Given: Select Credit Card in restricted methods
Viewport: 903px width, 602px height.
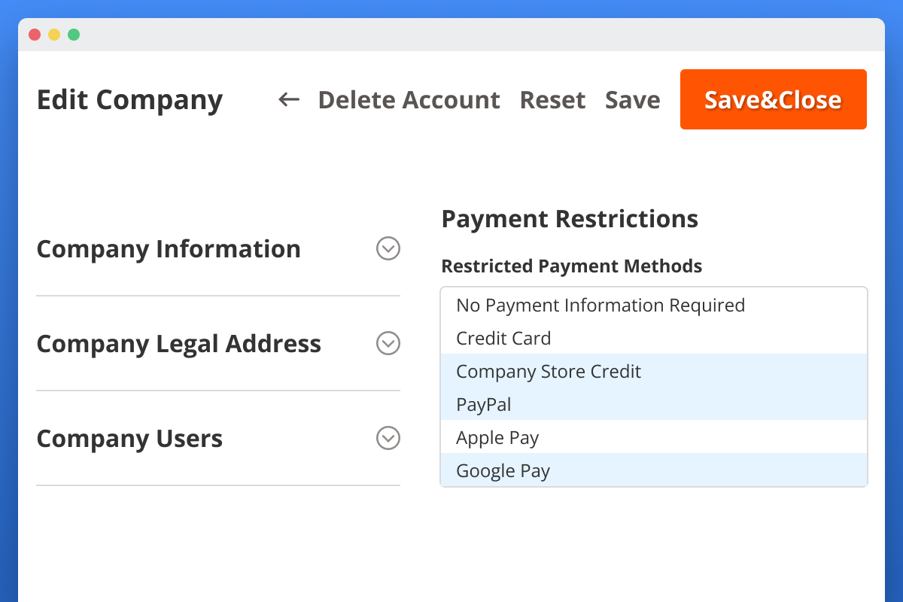Looking at the screenshot, I should [503, 338].
